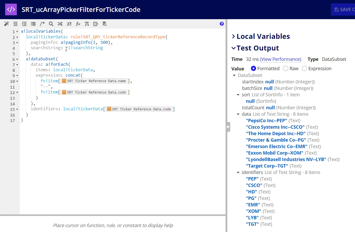The height and width of the screenshot is (232, 355).
Task: Click the "XOM" identifier value
Action: [253, 211]
